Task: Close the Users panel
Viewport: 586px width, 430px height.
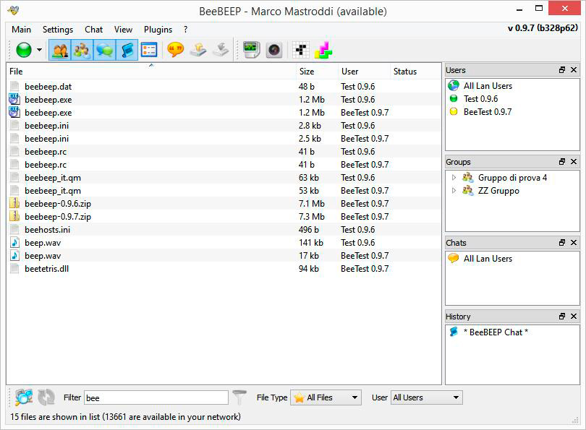Action: (x=574, y=70)
